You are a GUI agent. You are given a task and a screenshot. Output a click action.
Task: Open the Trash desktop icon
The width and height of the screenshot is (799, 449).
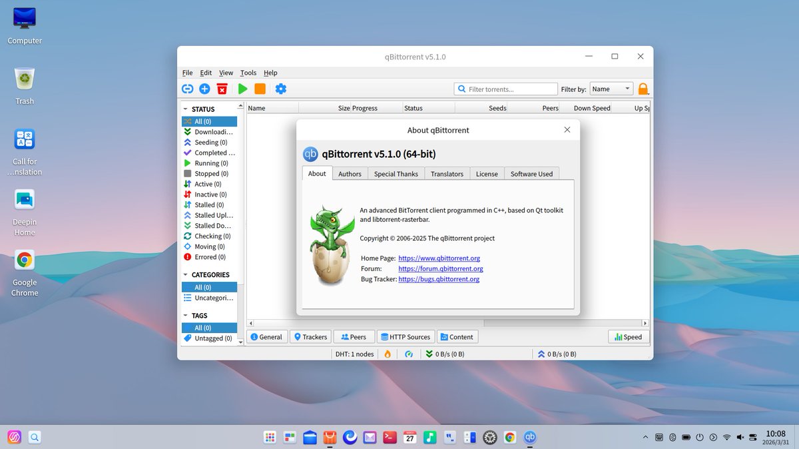(25, 86)
